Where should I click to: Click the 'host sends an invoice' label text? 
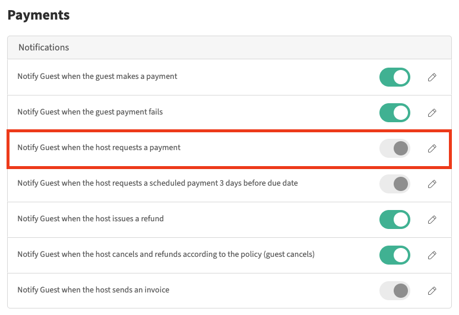click(93, 290)
